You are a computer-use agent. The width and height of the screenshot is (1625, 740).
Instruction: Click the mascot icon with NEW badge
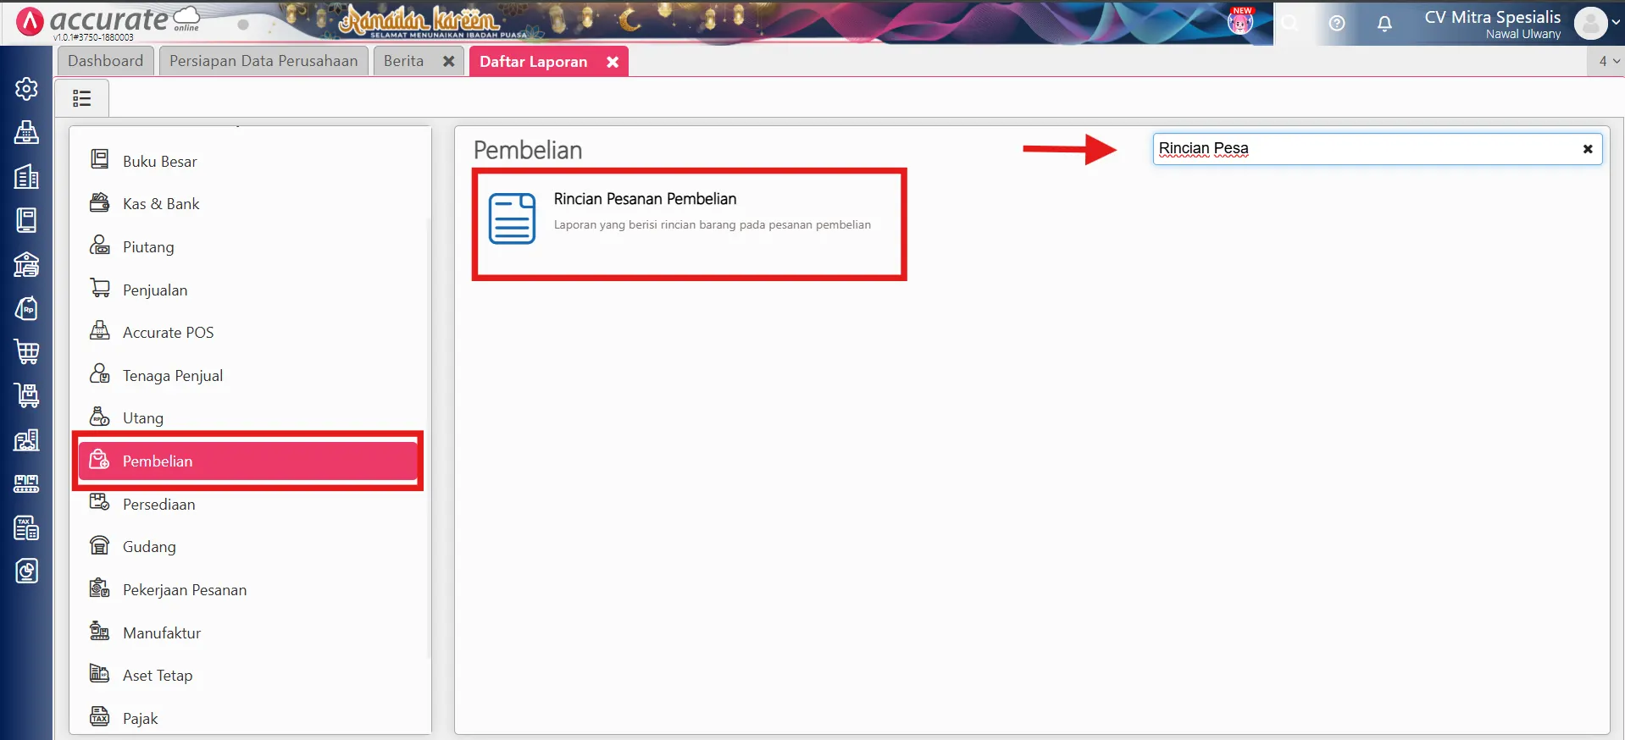click(x=1240, y=22)
